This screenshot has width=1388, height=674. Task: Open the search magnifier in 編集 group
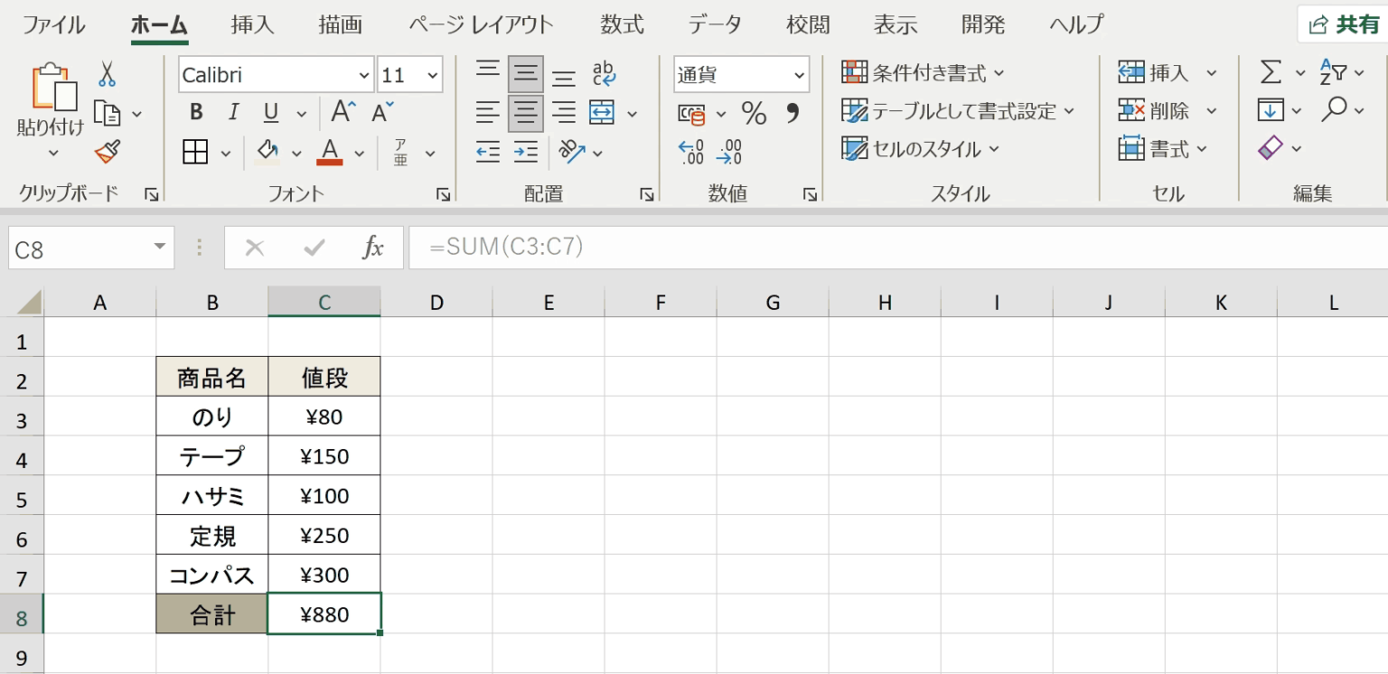coord(1335,109)
